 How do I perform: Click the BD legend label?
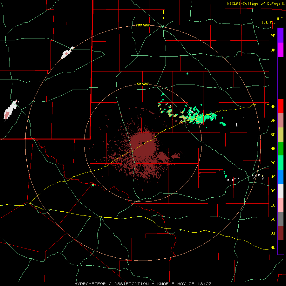273,135
